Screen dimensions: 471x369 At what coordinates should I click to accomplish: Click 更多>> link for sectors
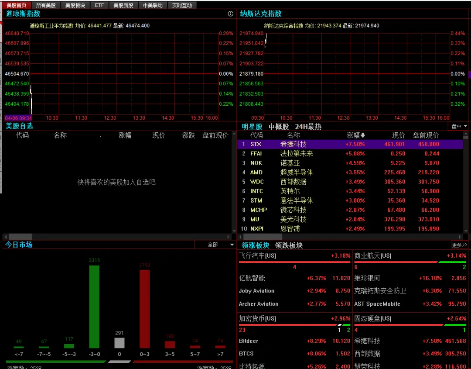460,245
